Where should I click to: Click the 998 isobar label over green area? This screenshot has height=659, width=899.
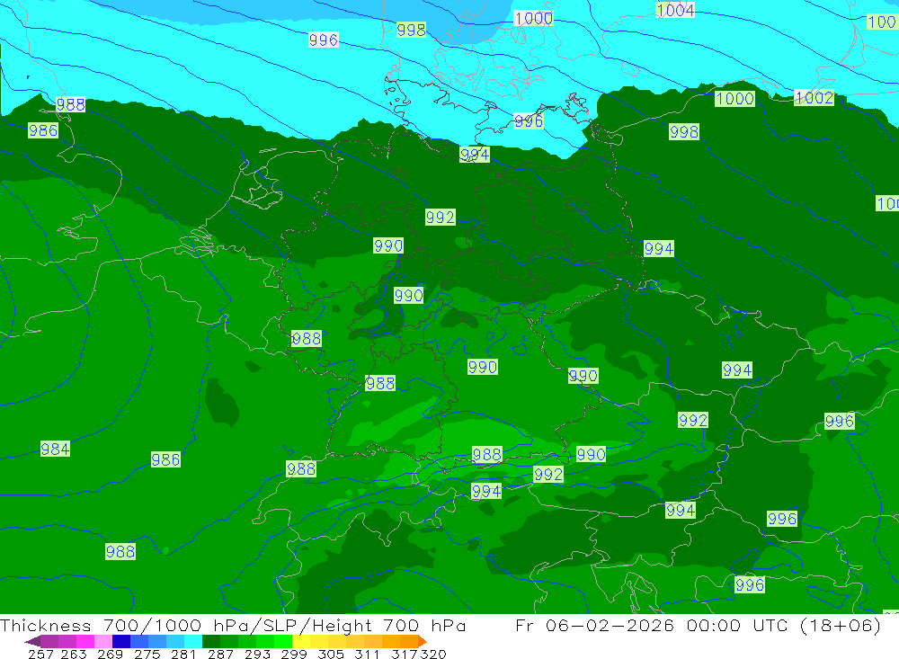point(684,132)
